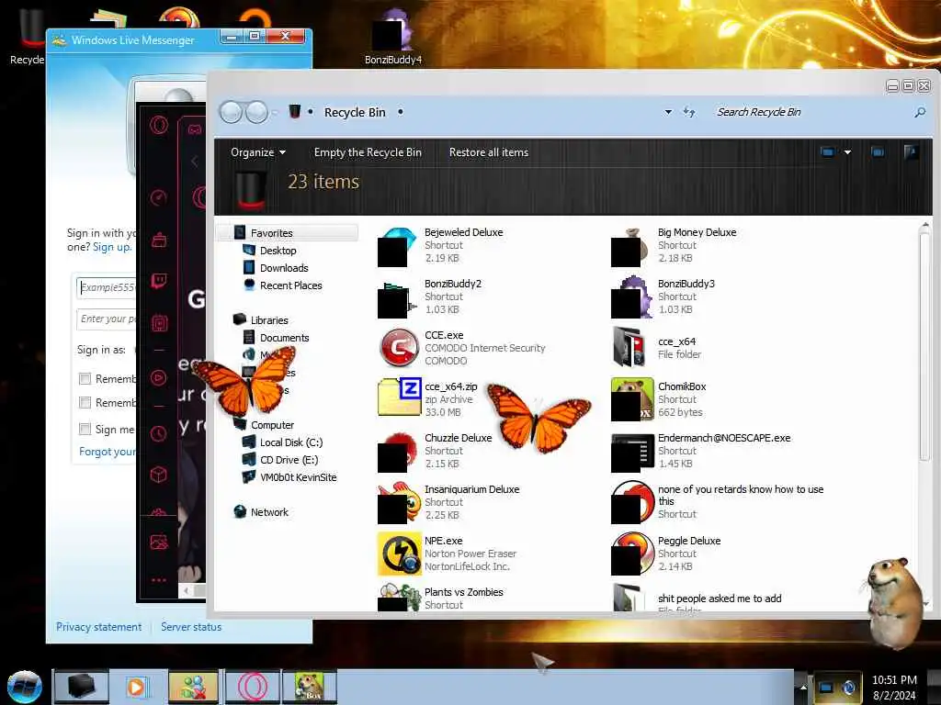Viewport: 941px width, 705px height.
Task: Open Libraries in navigation pane
Action: click(x=269, y=320)
